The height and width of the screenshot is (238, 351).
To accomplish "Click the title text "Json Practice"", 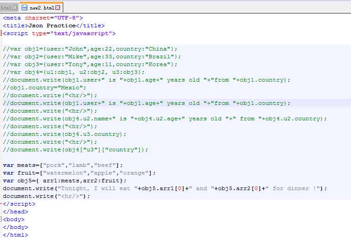I will pyautogui.click(x=52, y=26).
